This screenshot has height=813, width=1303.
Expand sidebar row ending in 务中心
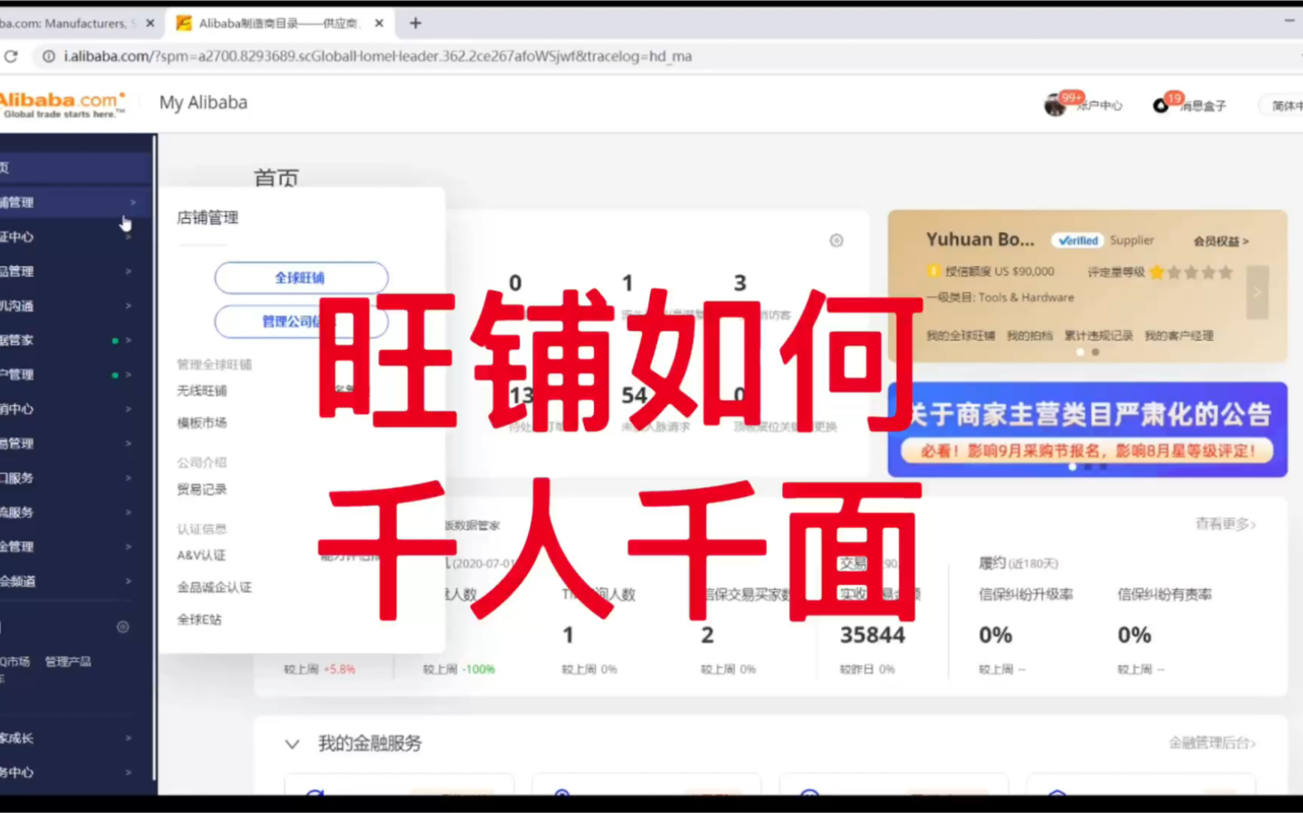tap(75, 772)
